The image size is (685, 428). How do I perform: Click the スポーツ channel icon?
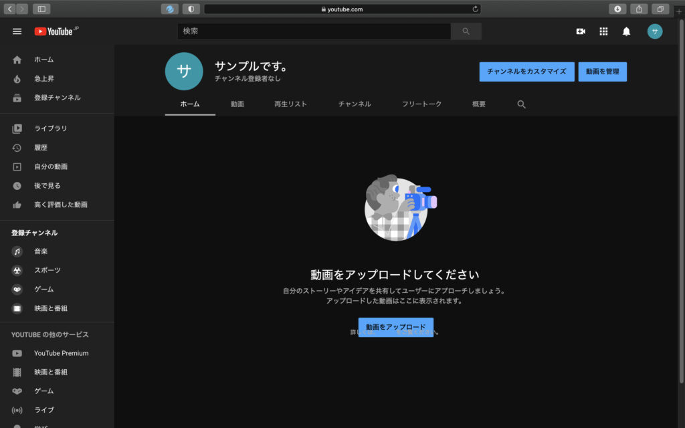click(17, 271)
